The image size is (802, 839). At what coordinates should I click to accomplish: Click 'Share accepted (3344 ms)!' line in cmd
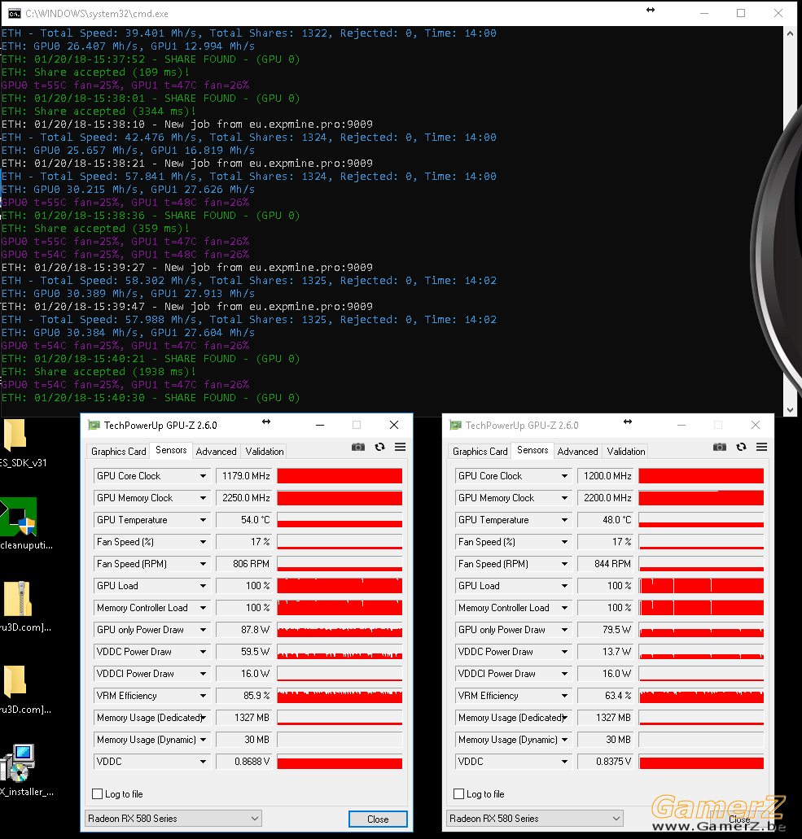click(x=99, y=111)
